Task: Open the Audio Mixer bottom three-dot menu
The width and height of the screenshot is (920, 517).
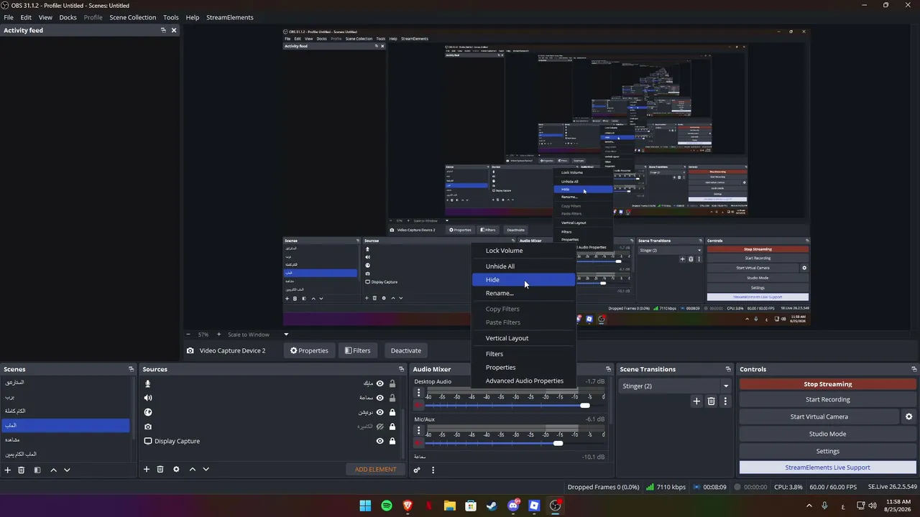Action: point(433,470)
